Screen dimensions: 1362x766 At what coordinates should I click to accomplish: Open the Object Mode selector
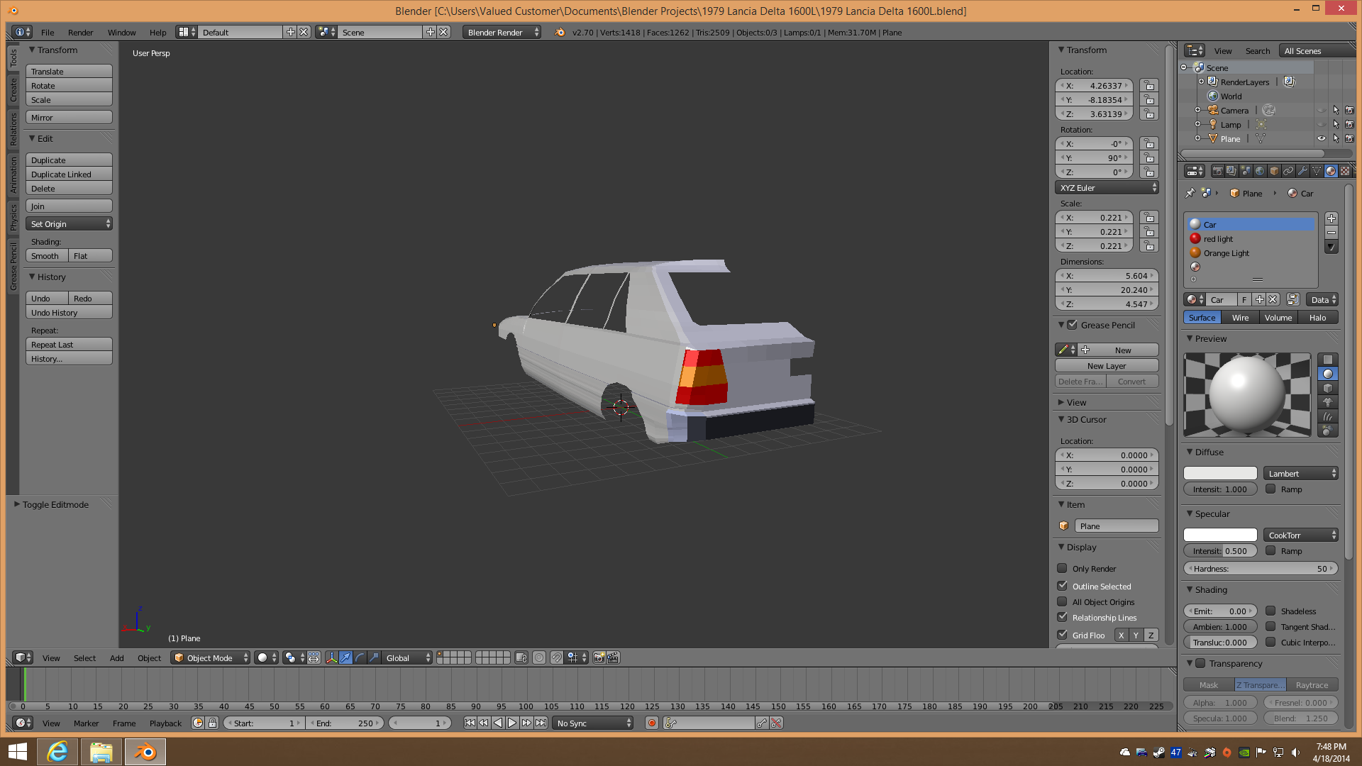(211, 657)
